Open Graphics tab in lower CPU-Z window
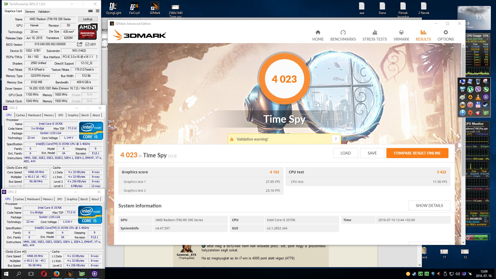Viewport: 496px width, 279px height. [x=72, y=199]
